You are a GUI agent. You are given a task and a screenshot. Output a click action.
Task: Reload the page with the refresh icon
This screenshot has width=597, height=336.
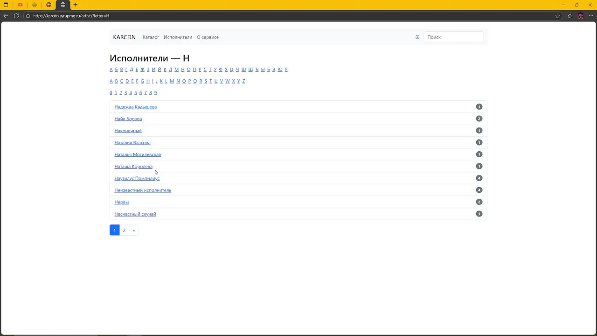[16, 16]
